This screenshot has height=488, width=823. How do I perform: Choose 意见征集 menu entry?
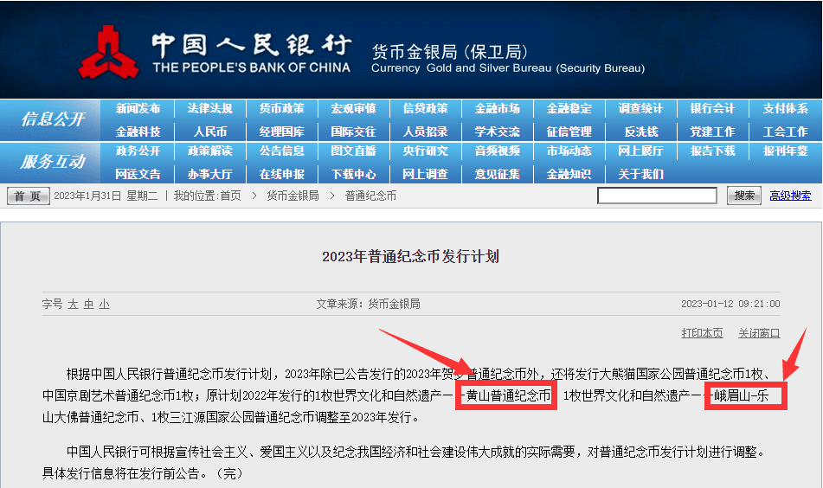point(498,174)
